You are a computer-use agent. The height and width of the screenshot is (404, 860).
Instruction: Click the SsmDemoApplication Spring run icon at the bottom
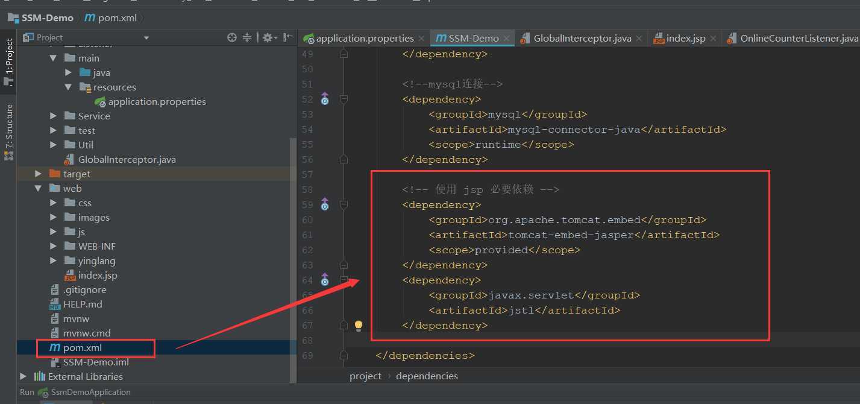point(43,392)
